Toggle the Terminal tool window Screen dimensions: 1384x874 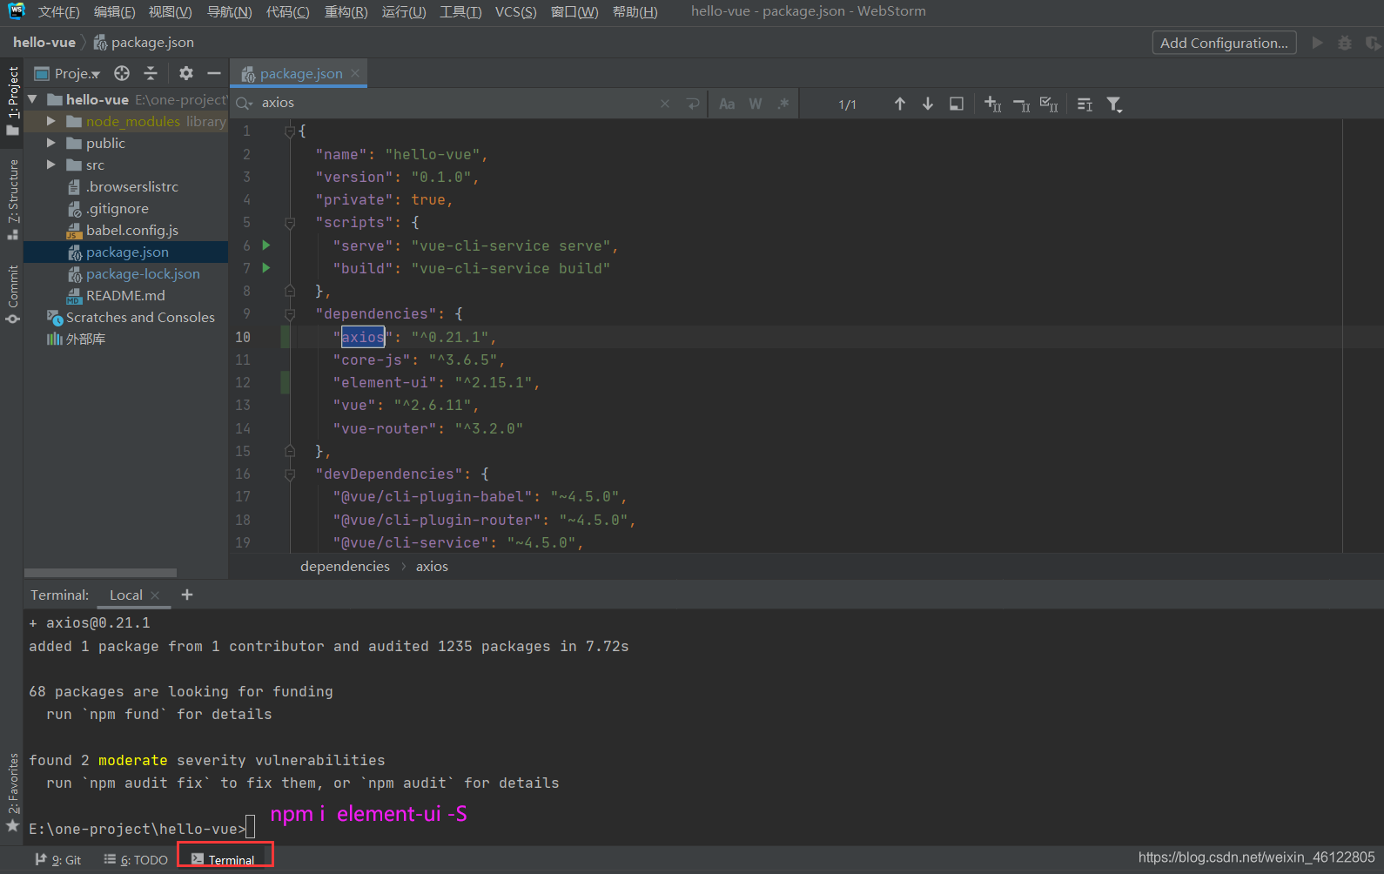[x=224, y=859]
